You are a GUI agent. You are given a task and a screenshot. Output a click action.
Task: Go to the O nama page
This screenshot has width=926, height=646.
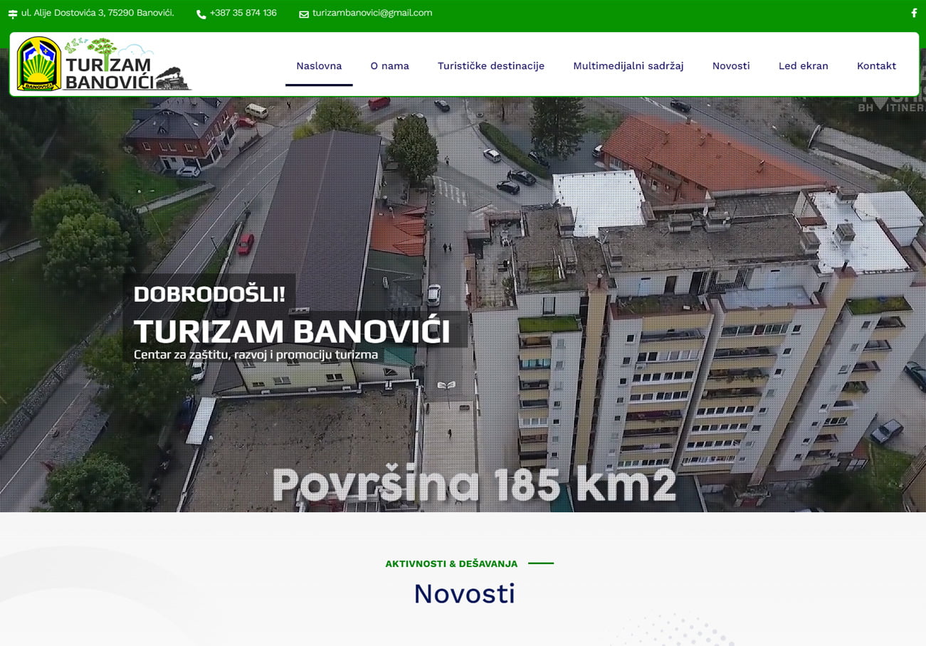pyautogui.click(x=389, y=66)
